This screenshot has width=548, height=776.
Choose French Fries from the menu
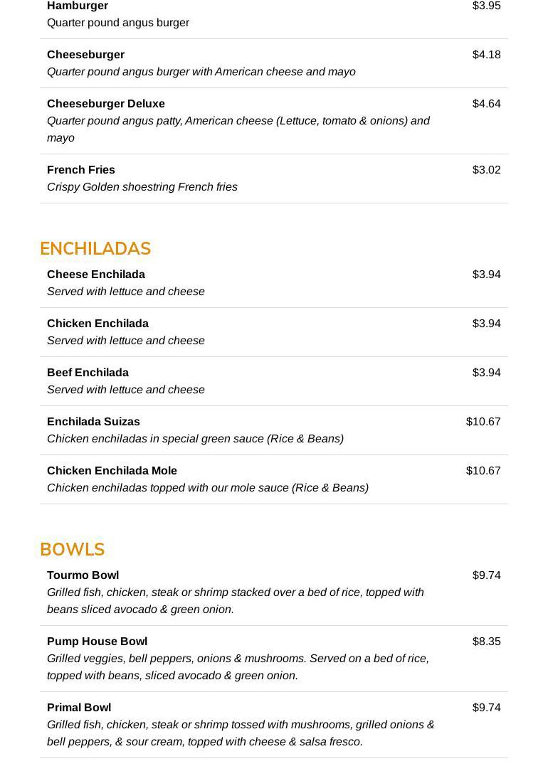pos(81,170)
